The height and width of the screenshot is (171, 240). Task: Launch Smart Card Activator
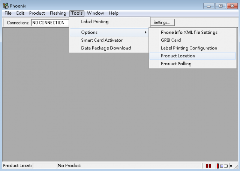pyautogui.click(x=109, y=40)
